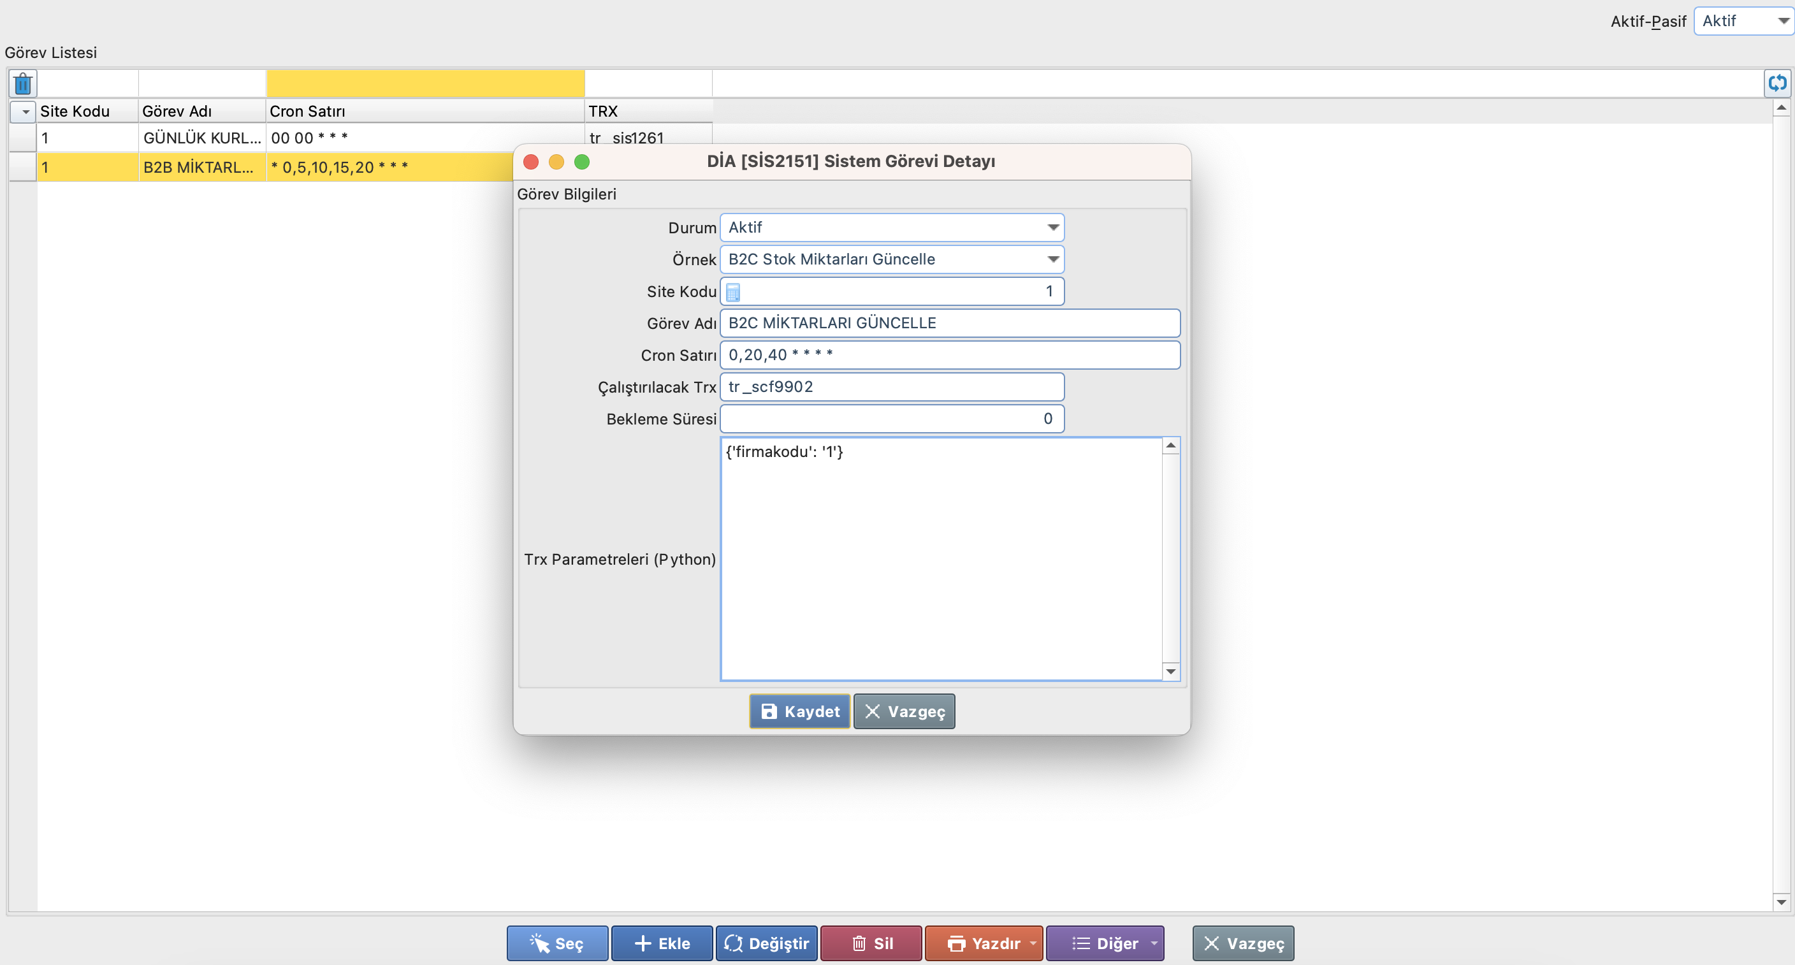Click the Görev Adı text field
The width and height of the screenshot is (1795, 965).
(949, 323)
